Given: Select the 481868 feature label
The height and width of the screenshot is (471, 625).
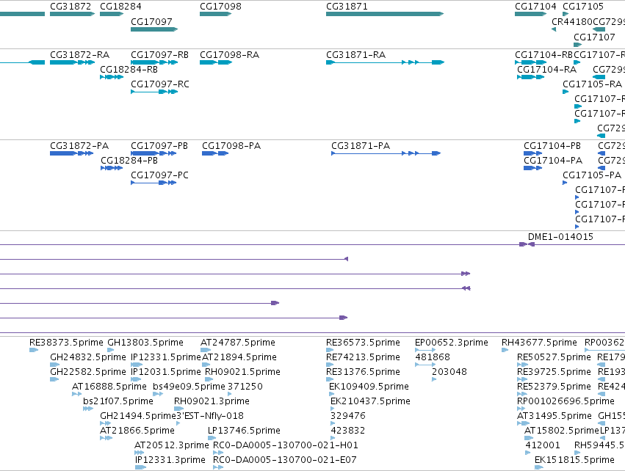Looking at the screenshot, I should pyautogui.click(x=433, y=357).
